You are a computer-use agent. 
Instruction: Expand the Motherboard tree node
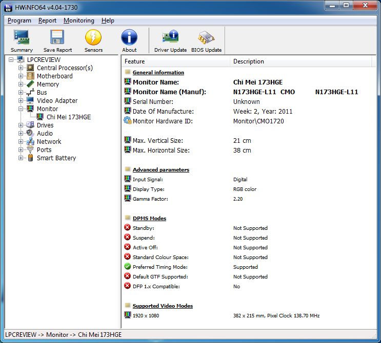pyautogui.click(x=21, y=76)
